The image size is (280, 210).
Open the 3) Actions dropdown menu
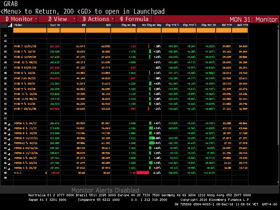[96, 19]
